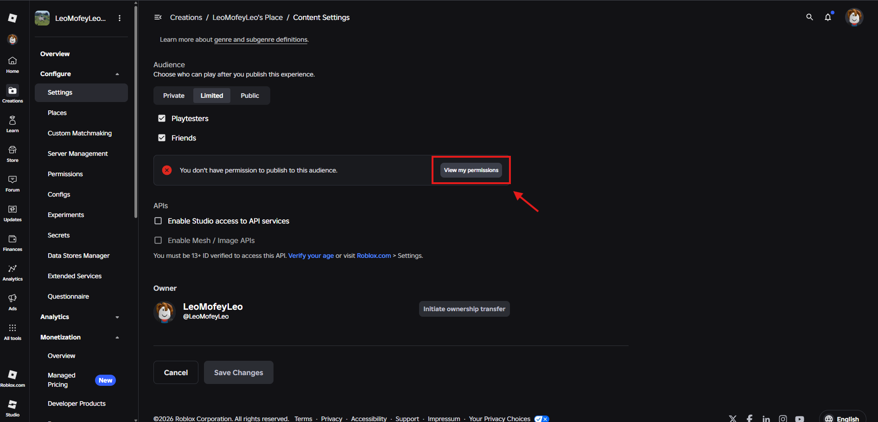Click the View my permissions button

pyautogui.click(x=471, y=170)
